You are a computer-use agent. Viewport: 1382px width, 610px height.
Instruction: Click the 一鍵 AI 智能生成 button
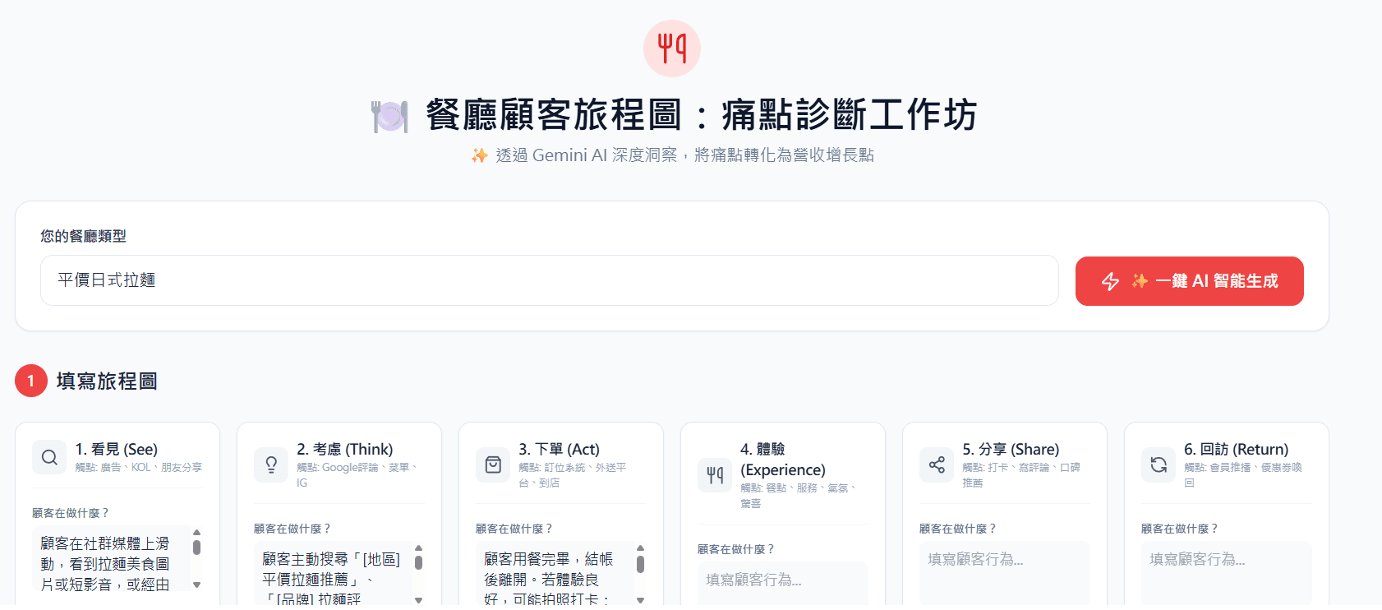[1190, 281]
